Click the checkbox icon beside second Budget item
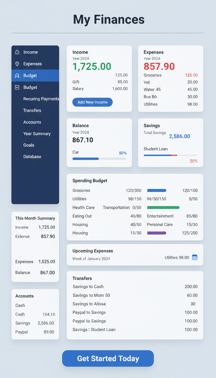216x378 pixels. coord(17,87)
